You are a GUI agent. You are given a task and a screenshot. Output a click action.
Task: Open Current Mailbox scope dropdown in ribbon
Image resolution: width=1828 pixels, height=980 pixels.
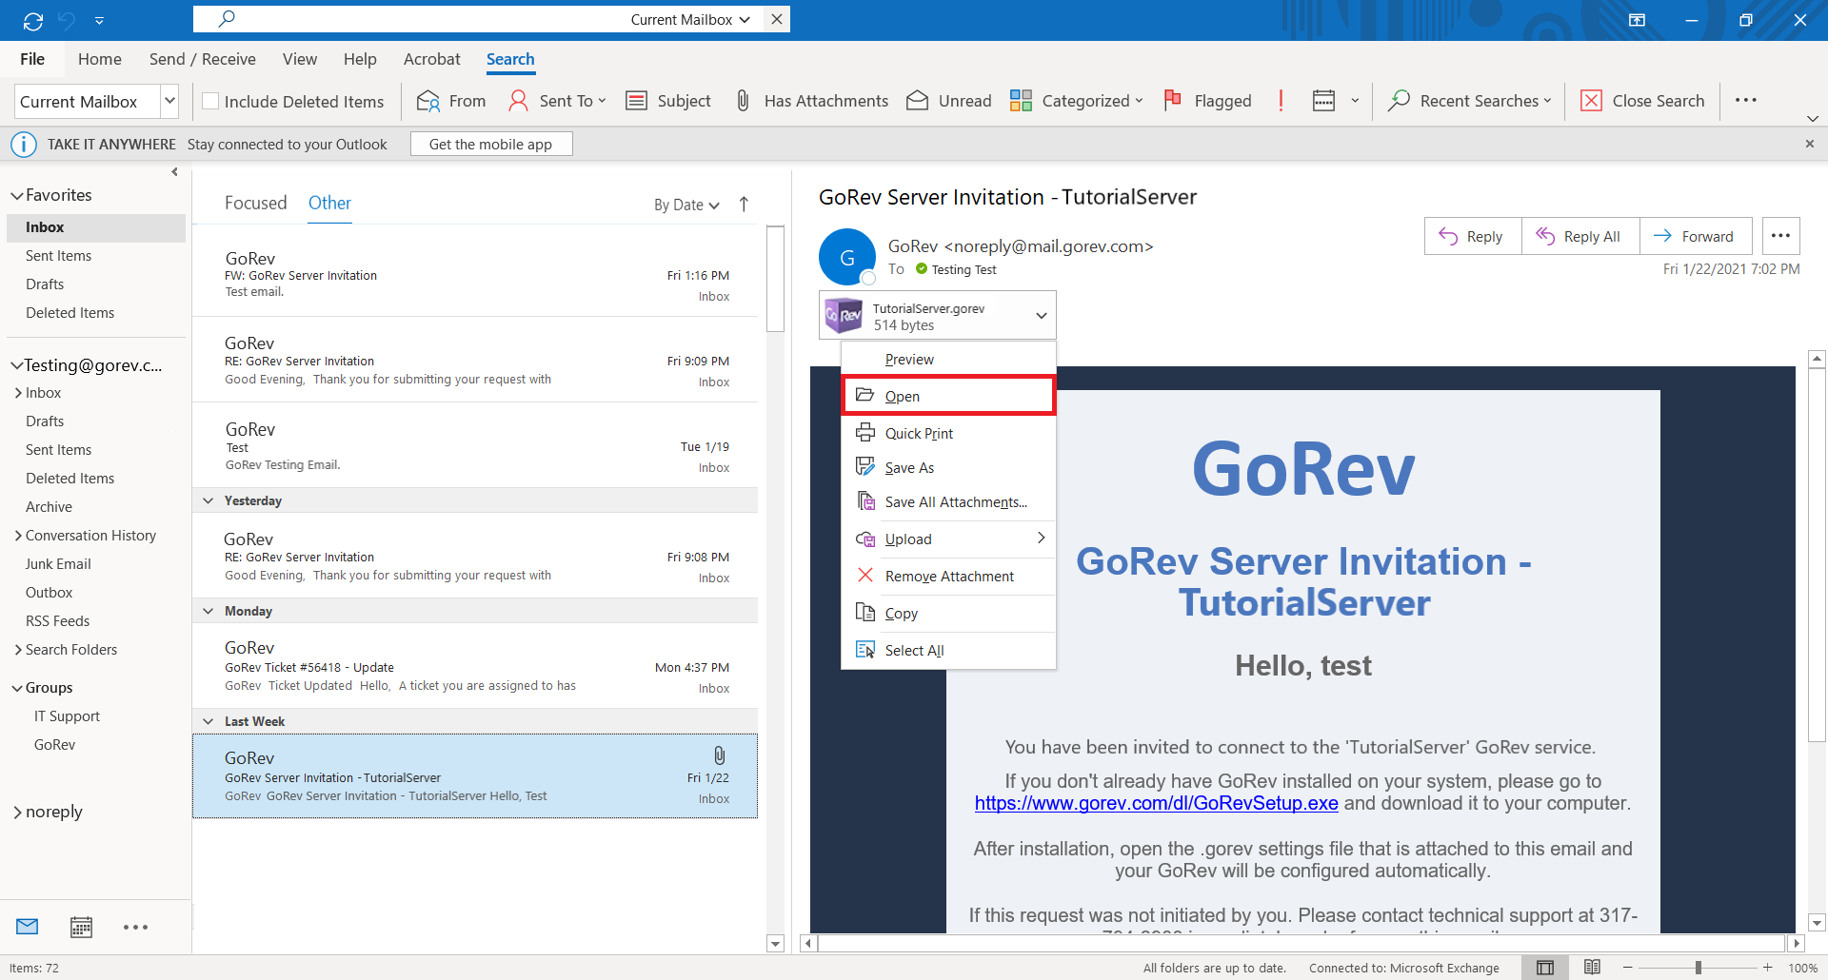pyautogui.click(x=169, y=101)
